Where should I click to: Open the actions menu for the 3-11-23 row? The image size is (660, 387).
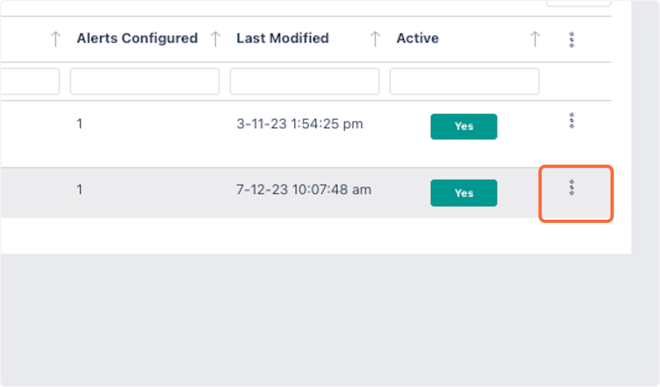(571, 121)
